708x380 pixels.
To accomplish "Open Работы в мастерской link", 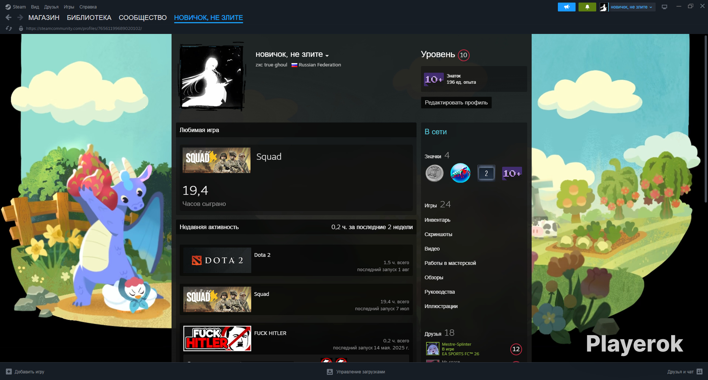I will click(x=450, y=263).
